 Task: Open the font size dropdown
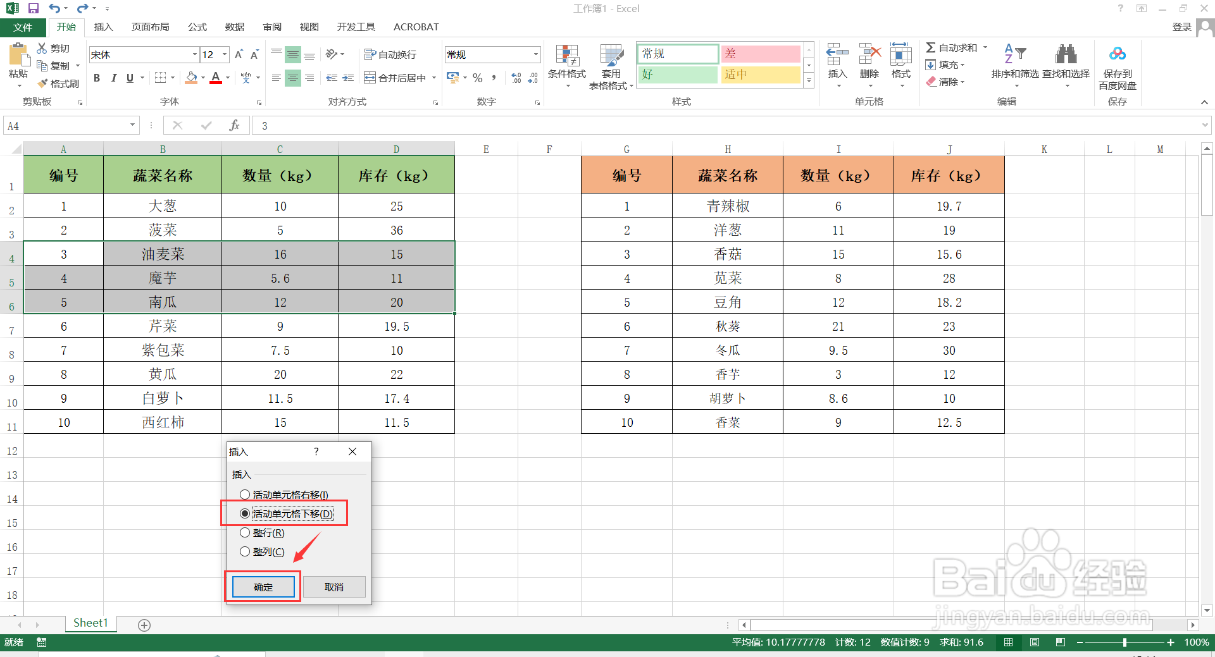point(225,54)
